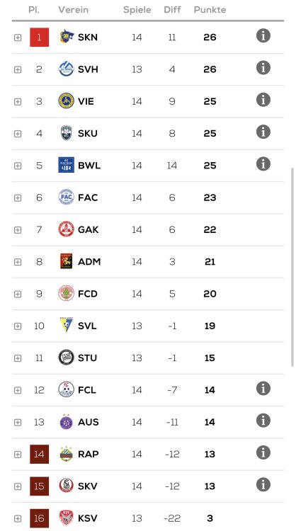Open info icon for SKN row
The image size is (296, 531).
point(263,35)
